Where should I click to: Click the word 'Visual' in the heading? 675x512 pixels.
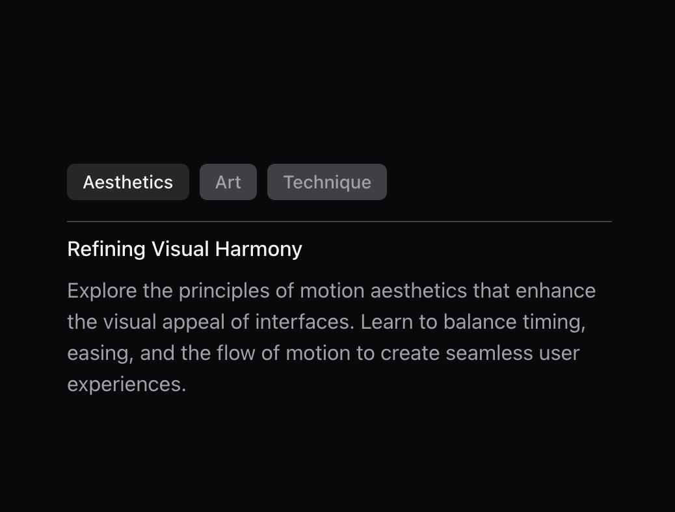click(180, 249)
